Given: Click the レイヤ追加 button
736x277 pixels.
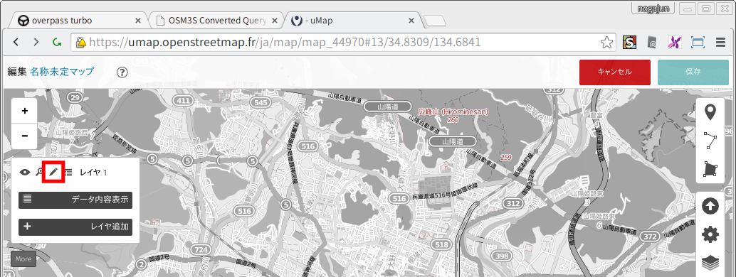Looking at the screenshot, I should pyautogui.click(x=75, y=227).
